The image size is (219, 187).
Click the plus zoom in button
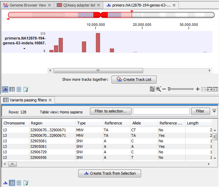point(197,89)
